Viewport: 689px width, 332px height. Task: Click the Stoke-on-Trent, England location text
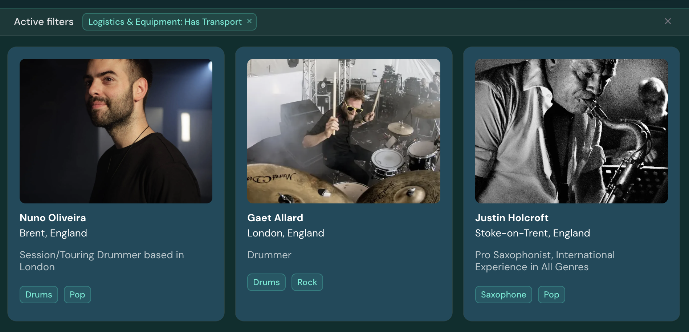[x=532, y=233]
